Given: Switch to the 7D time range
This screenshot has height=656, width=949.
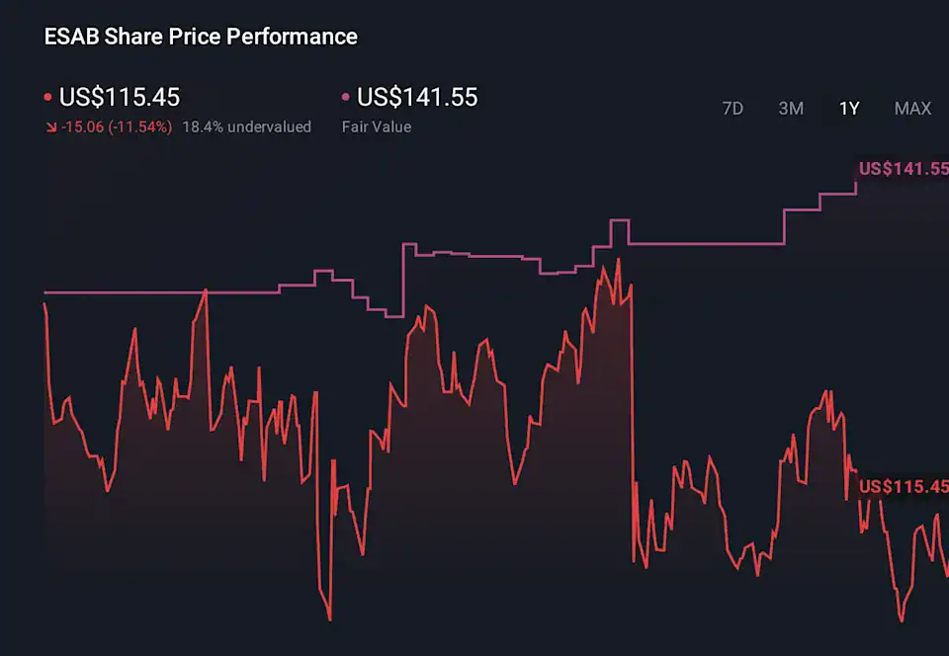Looking at the screenshot, I should (733, 109).
